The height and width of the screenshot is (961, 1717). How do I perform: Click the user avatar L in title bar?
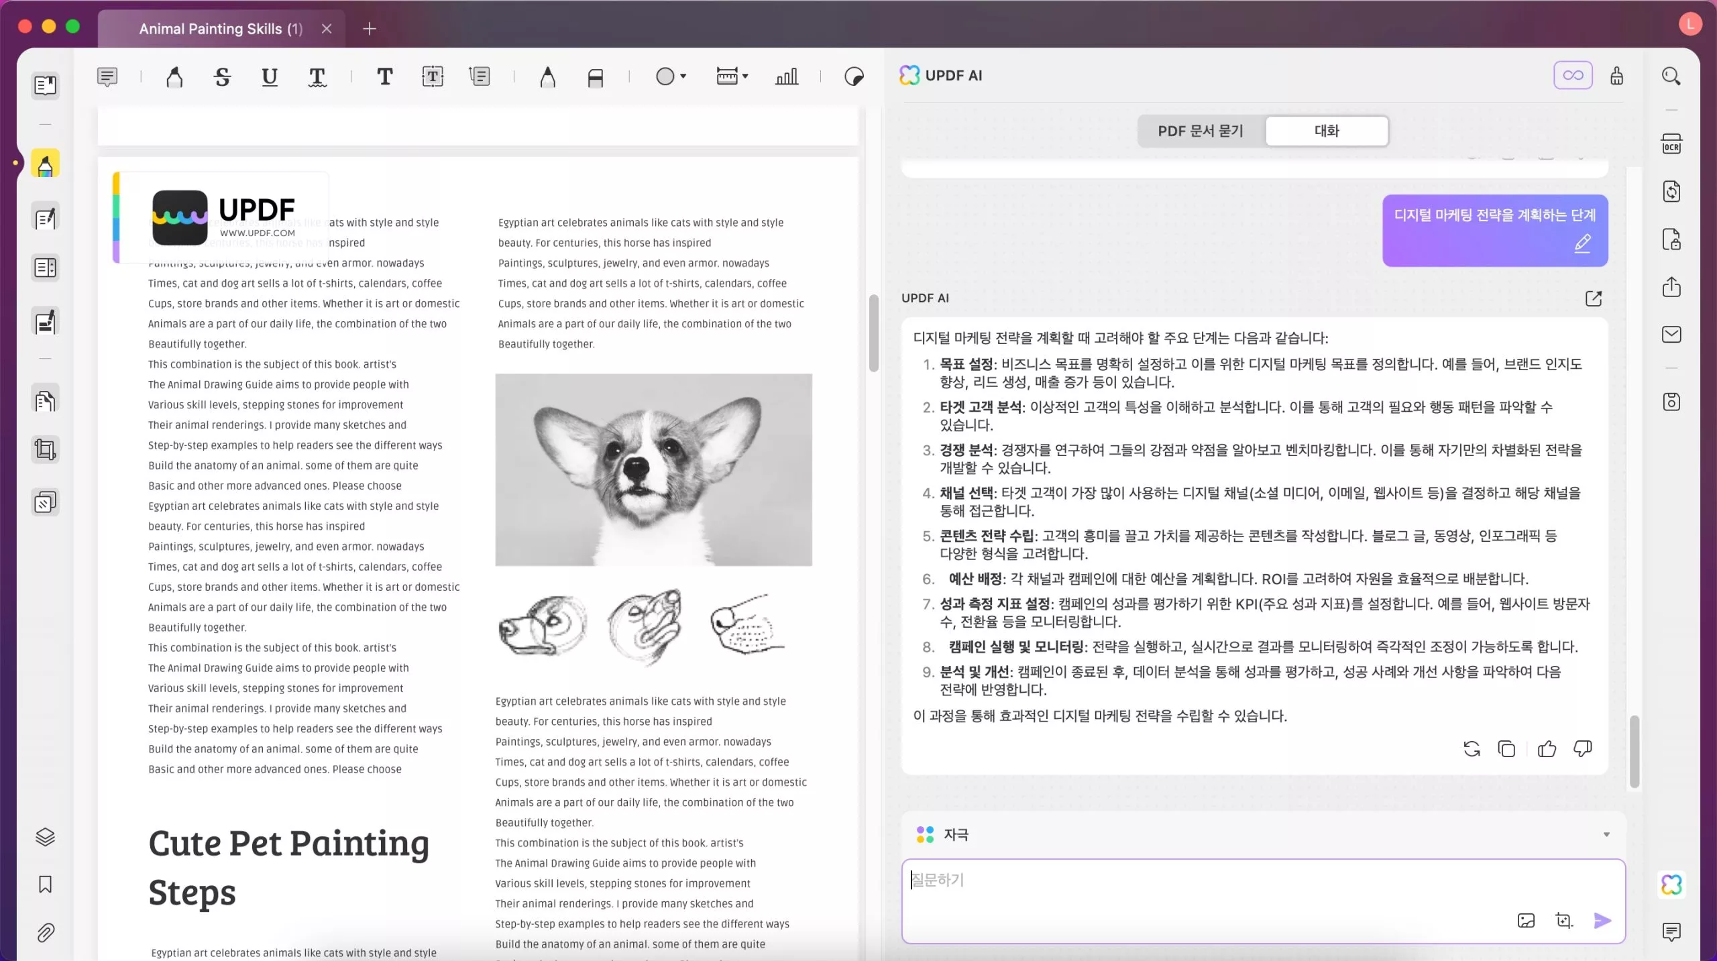(x=1690, y=24)
